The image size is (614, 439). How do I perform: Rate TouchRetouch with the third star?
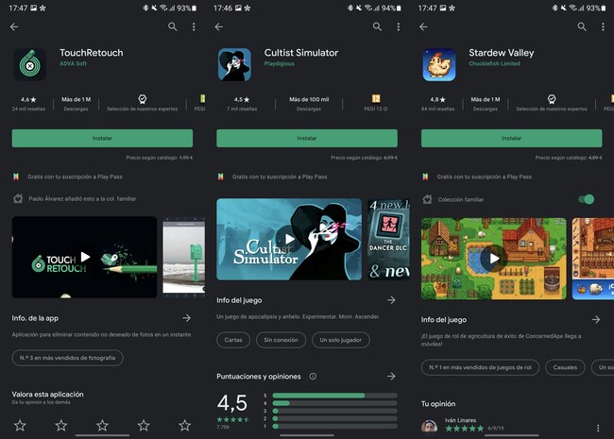pyautogui.click(x=103, y=425)
